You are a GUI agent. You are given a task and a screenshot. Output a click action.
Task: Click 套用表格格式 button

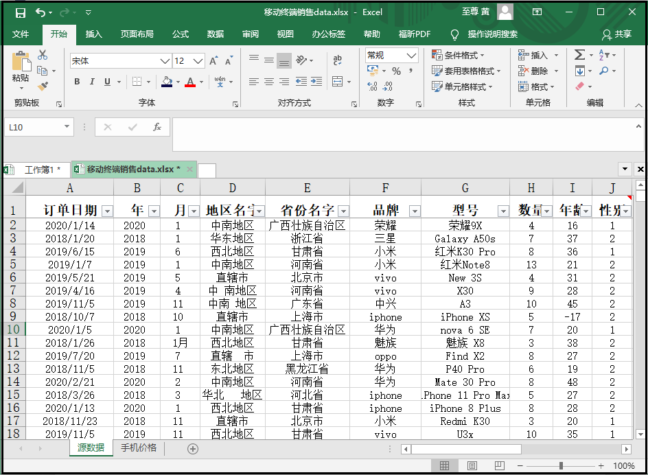click(466, 71)
